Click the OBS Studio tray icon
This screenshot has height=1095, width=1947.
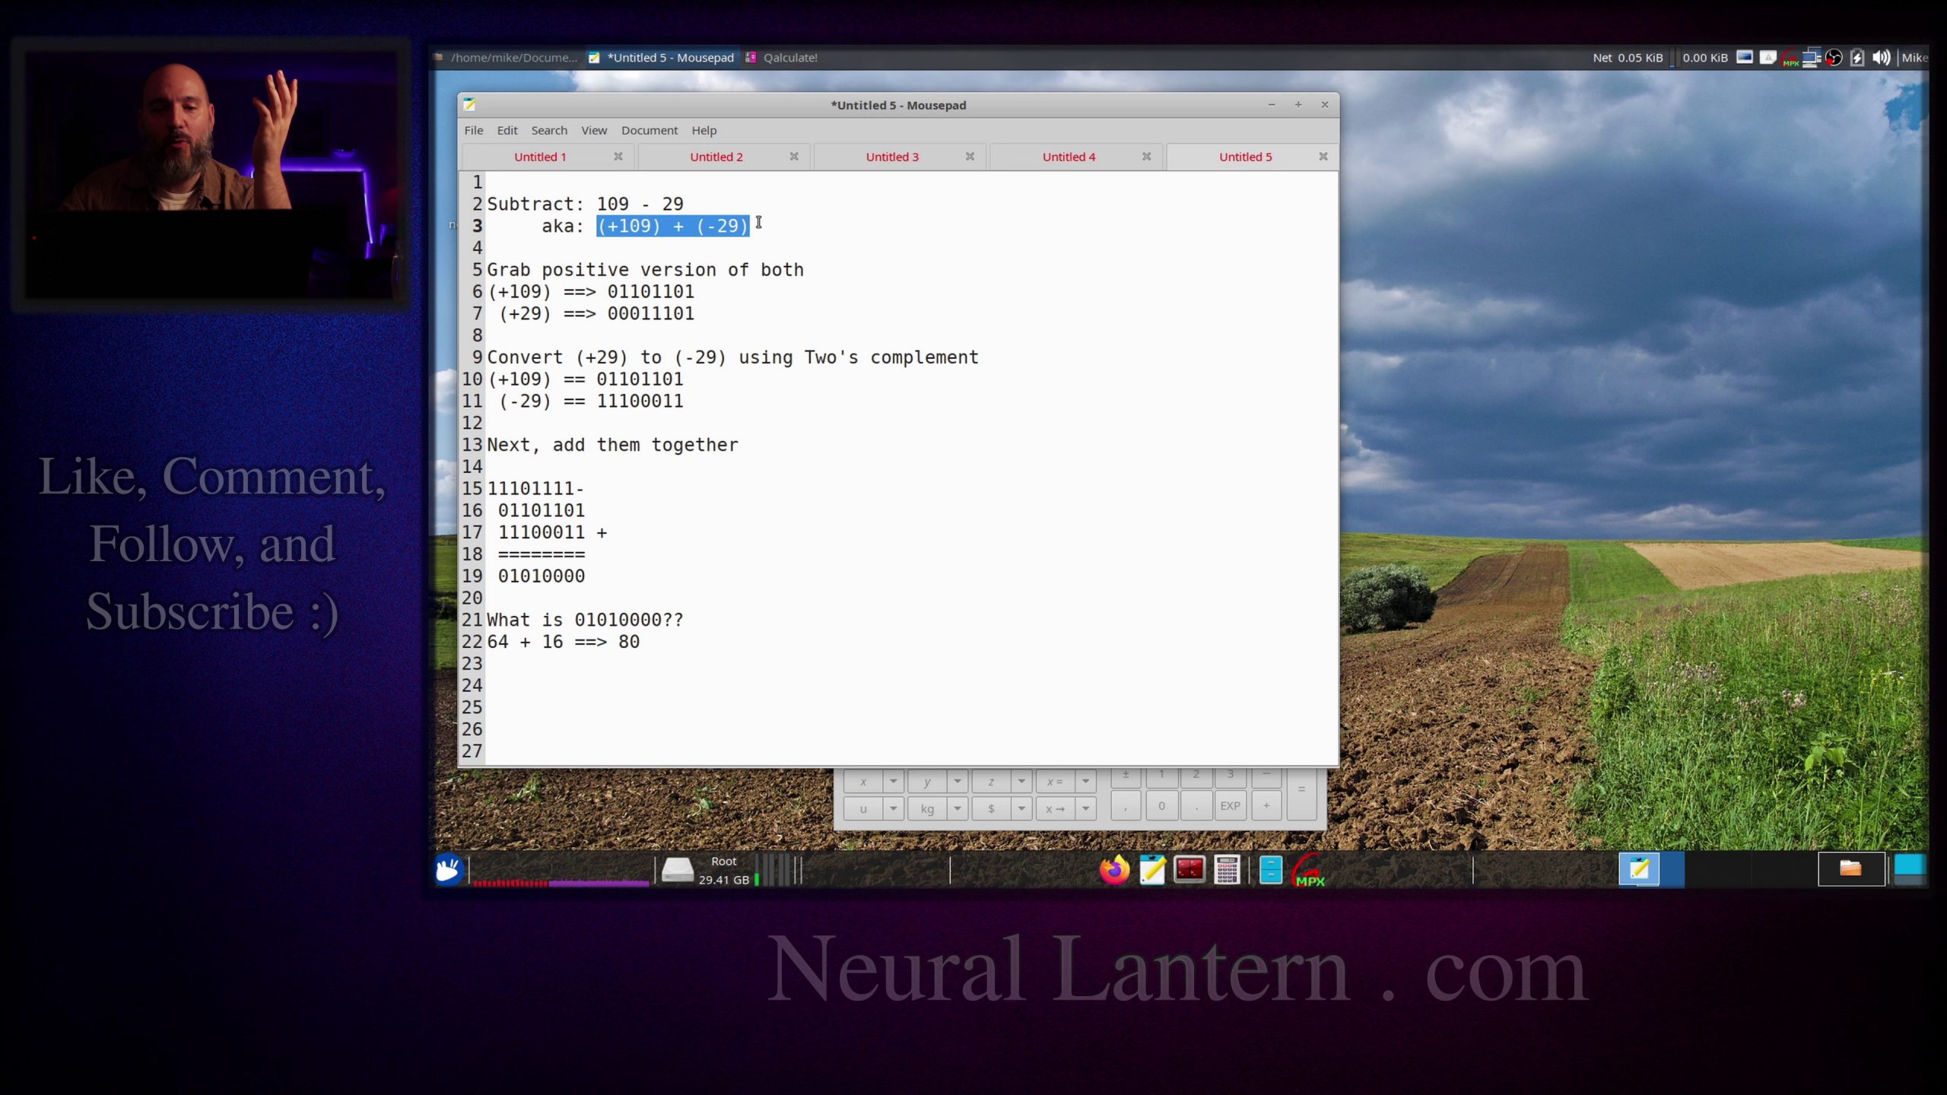point(1834,58)
